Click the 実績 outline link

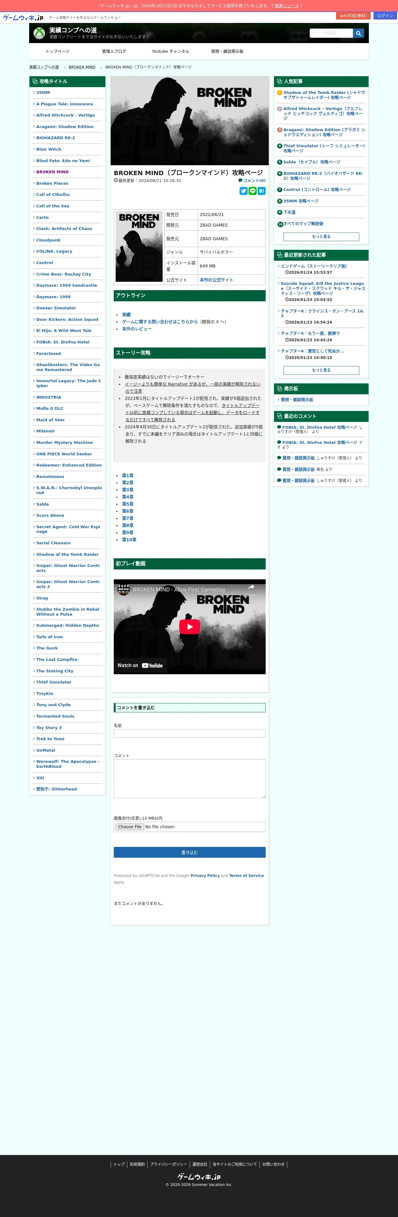[x=126, y=315]
